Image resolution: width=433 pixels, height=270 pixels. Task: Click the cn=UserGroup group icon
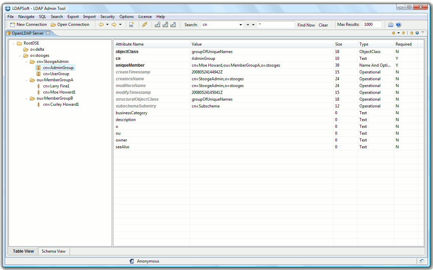tap(38, 74)
